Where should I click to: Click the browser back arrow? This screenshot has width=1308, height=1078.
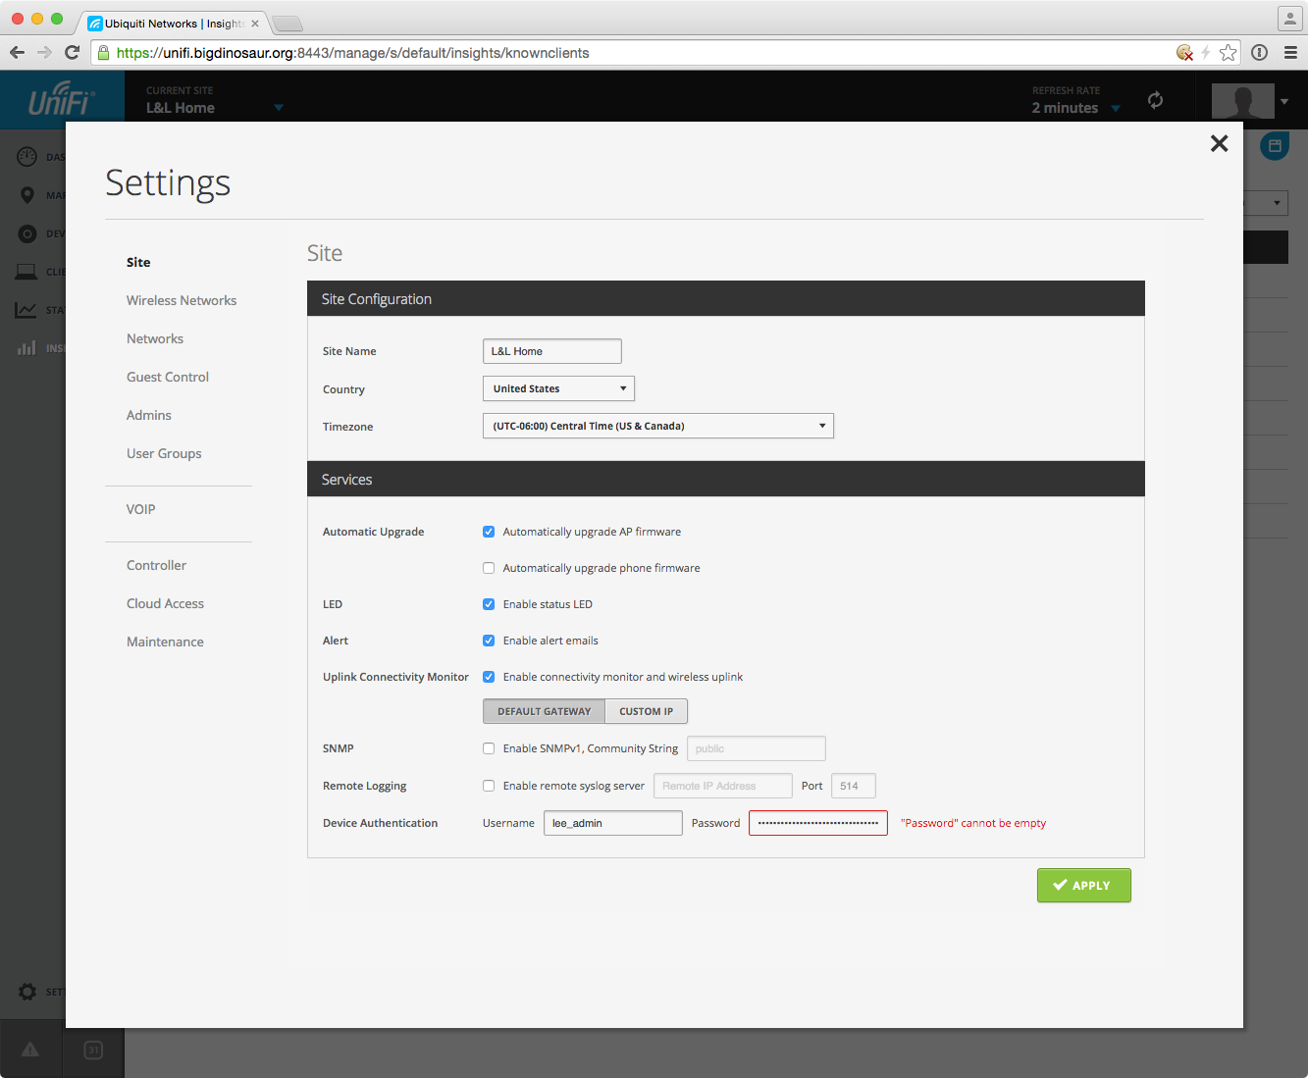pos(18,53)
